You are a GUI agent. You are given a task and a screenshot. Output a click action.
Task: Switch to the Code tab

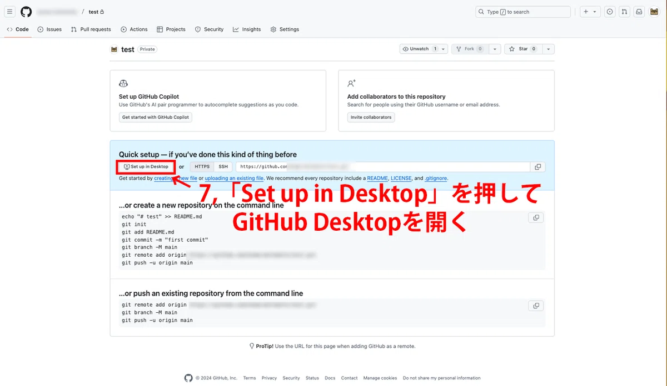click(18, 29)
